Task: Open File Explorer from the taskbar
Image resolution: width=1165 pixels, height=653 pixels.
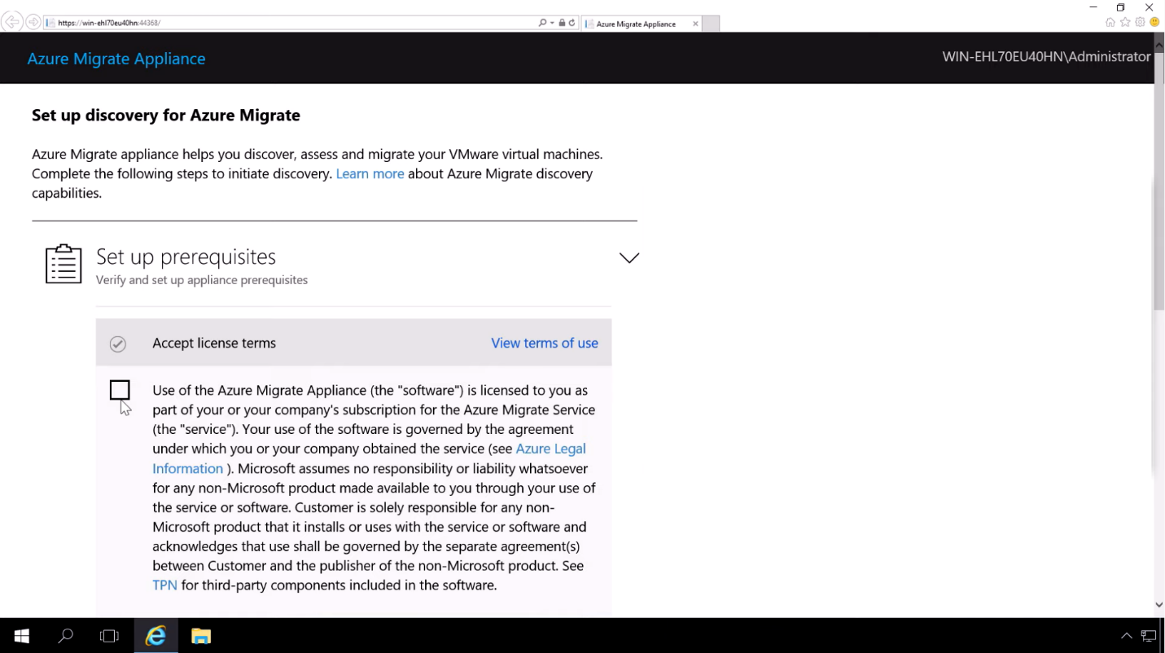Action: pos(201,636)
